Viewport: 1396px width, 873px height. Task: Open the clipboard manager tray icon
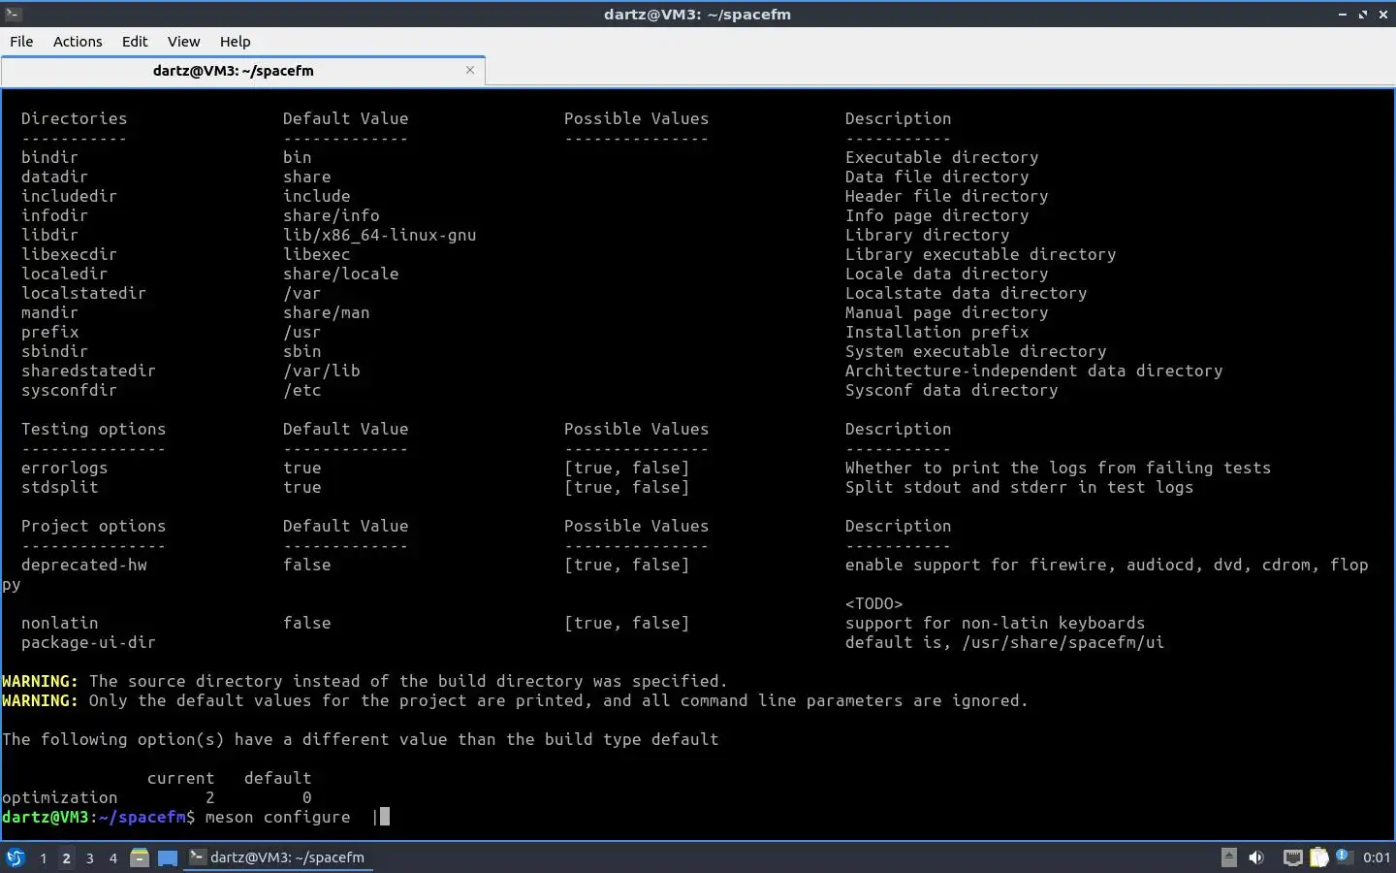coord(1318,857)
